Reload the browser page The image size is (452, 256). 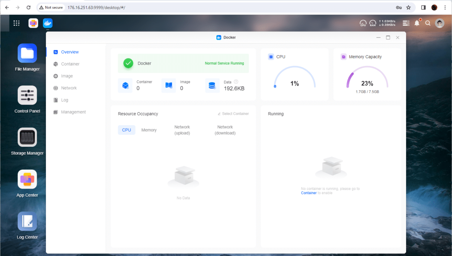pyautogui.click(x=29, y=7)
